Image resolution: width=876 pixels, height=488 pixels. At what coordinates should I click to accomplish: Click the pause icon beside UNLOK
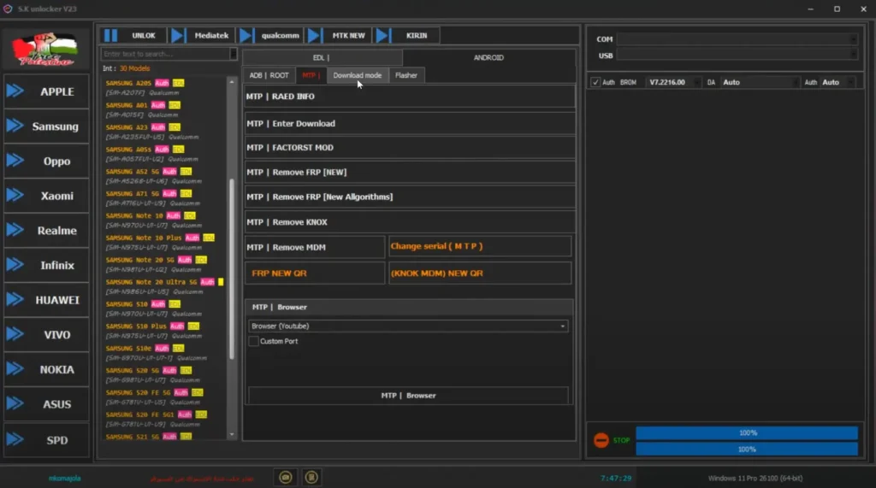pyautogui.click(x=110, y=35)
